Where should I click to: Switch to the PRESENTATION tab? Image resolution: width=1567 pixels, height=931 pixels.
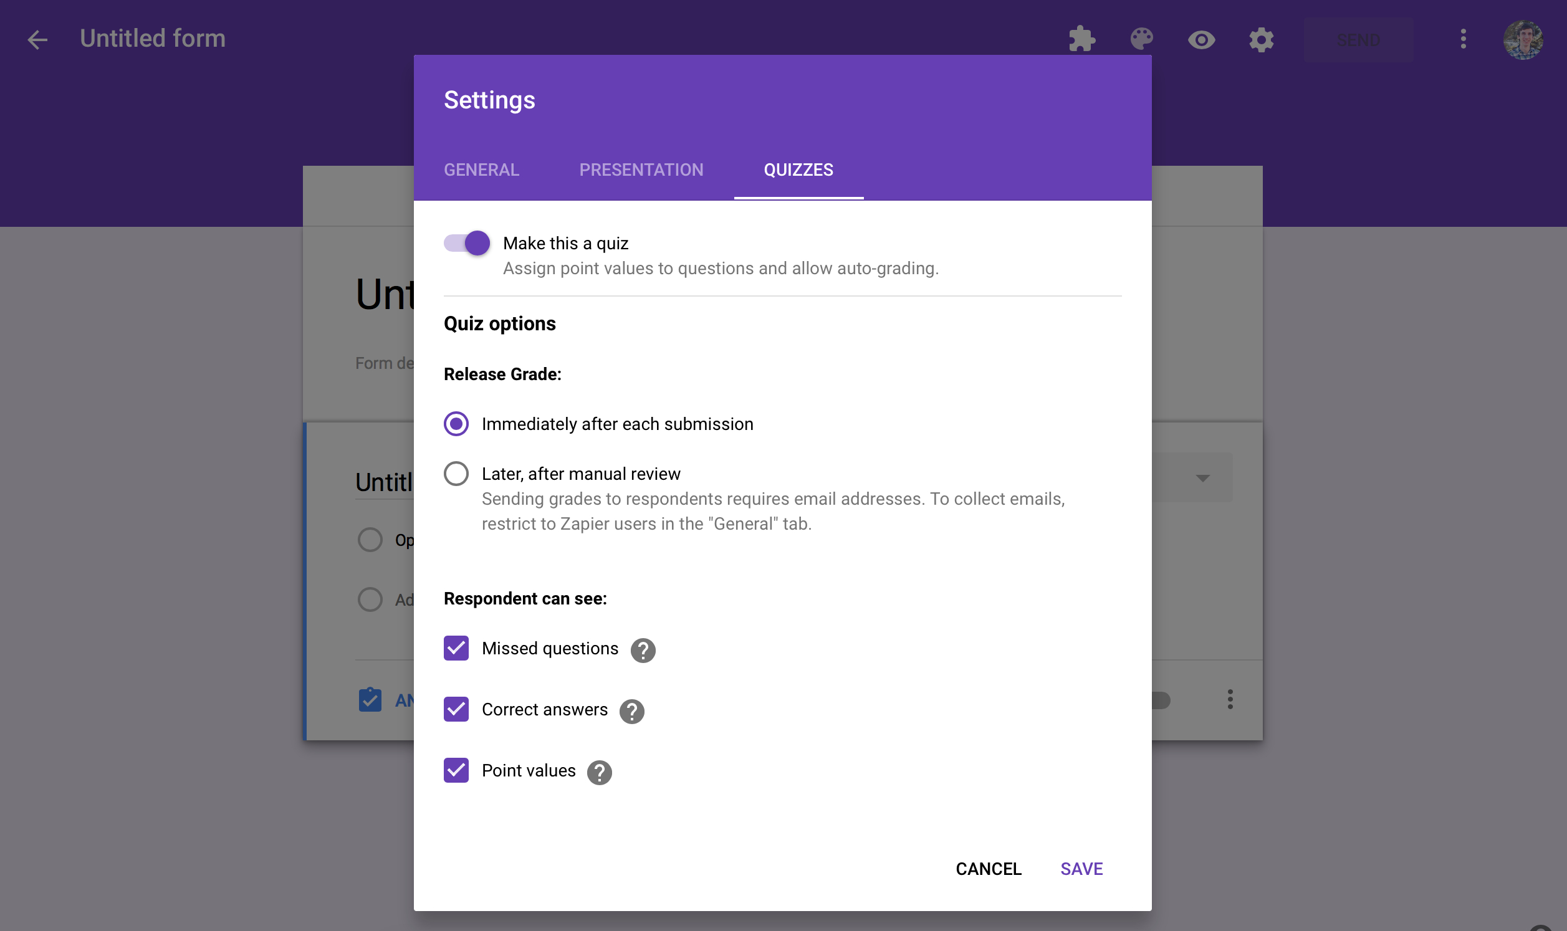(641, 168)
